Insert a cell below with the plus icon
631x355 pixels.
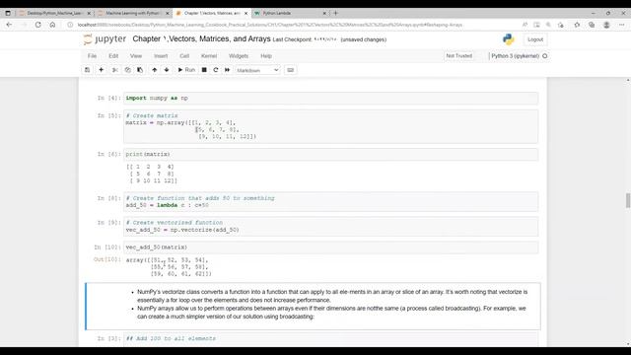tap(101, 70)
